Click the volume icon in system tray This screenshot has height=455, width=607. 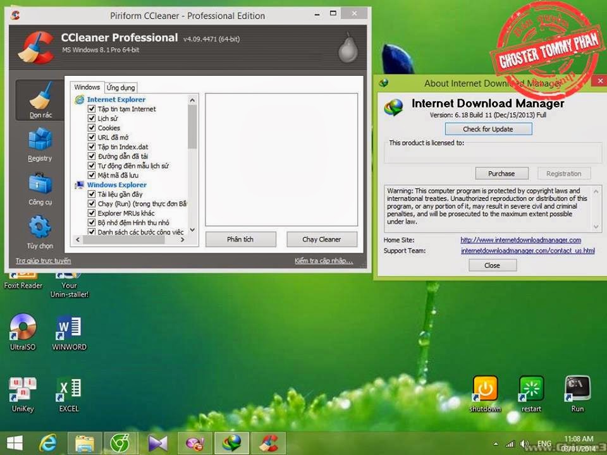point(525,444)
